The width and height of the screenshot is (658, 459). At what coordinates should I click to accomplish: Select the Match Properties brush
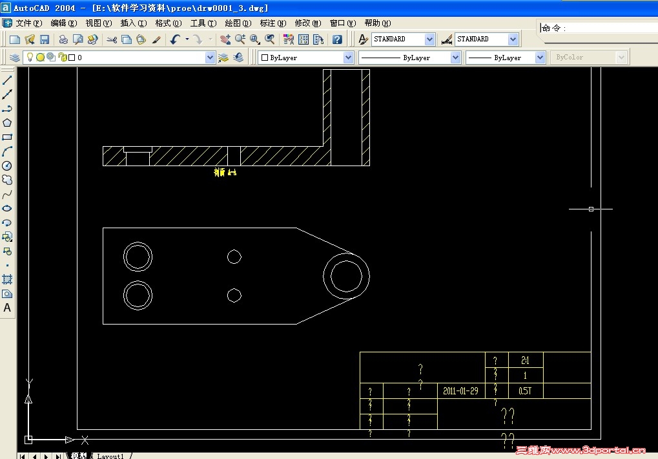(x=156, y=39)
